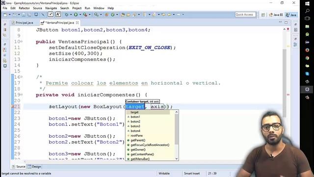Click the New Java Package icon
Image resolution: width=314 pixels, height=177 pixels.
point(106,15)
